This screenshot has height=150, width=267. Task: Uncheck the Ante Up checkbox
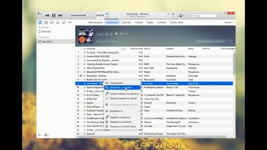(84, 64)
